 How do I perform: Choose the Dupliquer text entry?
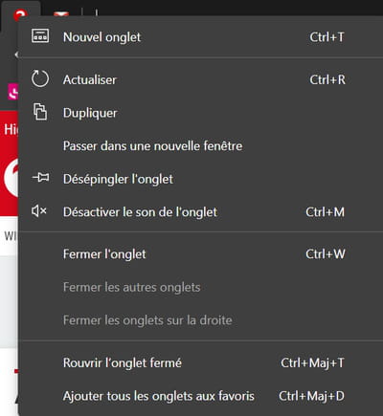tap(90, 113)
